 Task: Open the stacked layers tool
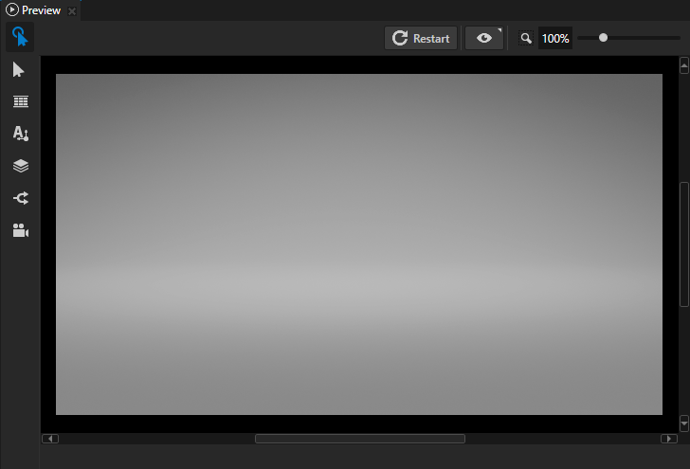20,166
